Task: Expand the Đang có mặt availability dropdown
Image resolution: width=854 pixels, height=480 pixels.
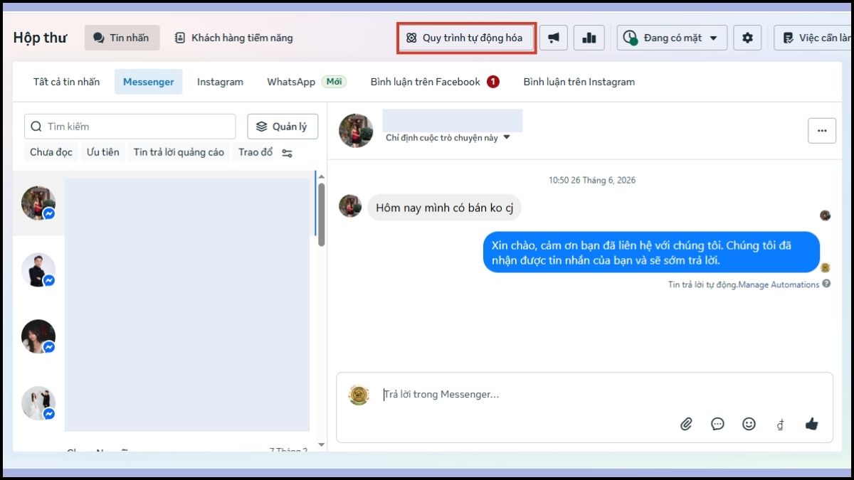Action: (672, 38)
